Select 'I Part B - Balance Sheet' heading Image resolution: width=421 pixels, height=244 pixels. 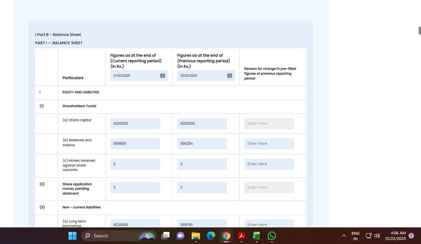tap(58, 35)
